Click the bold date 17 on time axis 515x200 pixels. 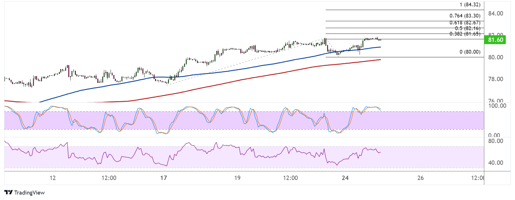[163, 178]
